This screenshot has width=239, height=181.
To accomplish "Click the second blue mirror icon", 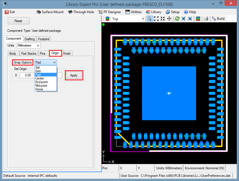I will pos(190,19).
